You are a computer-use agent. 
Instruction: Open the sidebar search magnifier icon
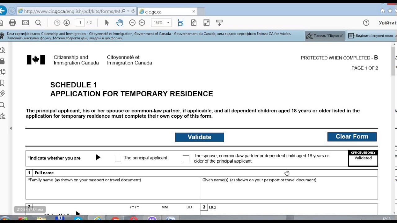[2, 105]
